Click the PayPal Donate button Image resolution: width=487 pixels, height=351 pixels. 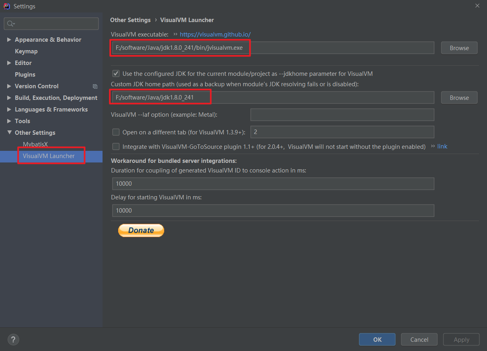[141, 230]
